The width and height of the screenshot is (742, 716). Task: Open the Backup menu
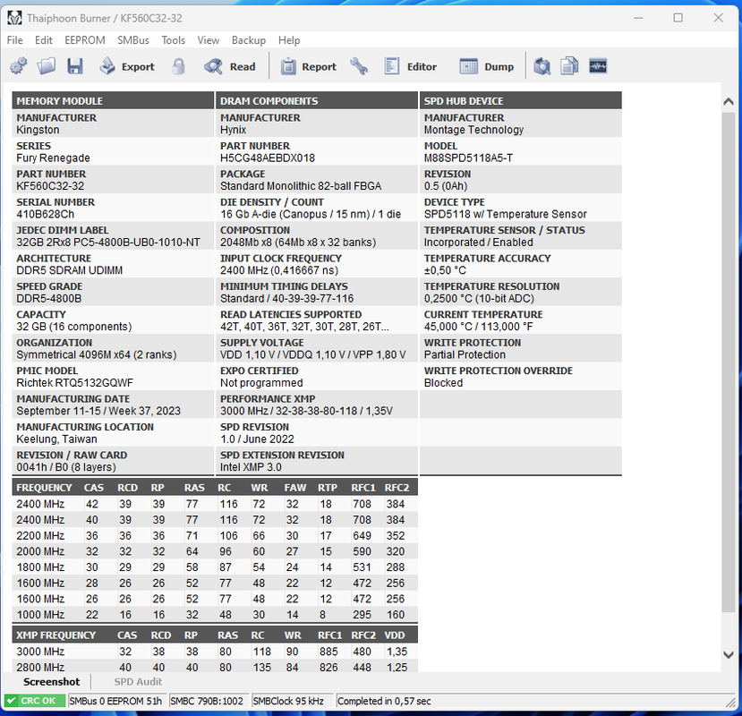coord(249,40)
